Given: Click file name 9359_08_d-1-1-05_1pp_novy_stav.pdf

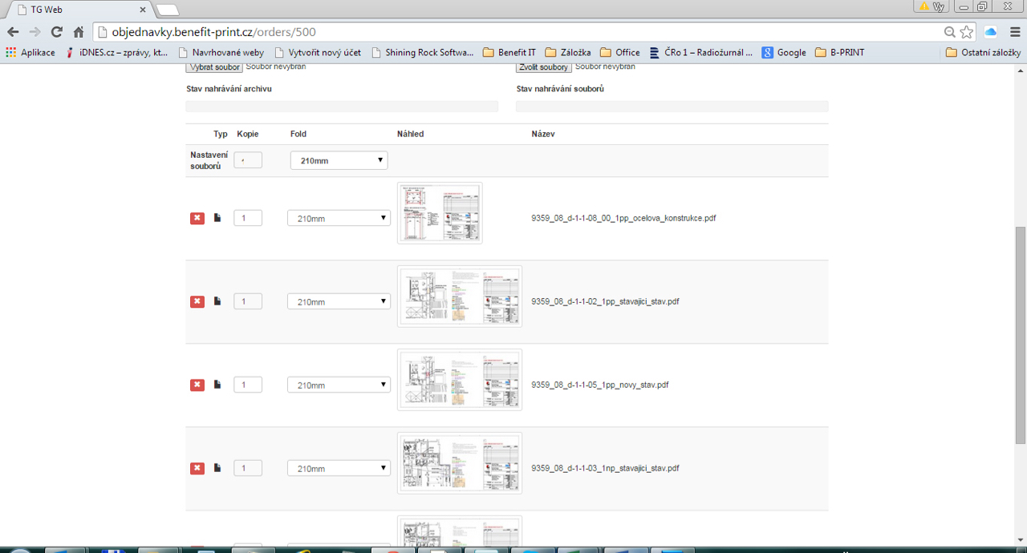Looking at the screenshot, I should 600,385.
